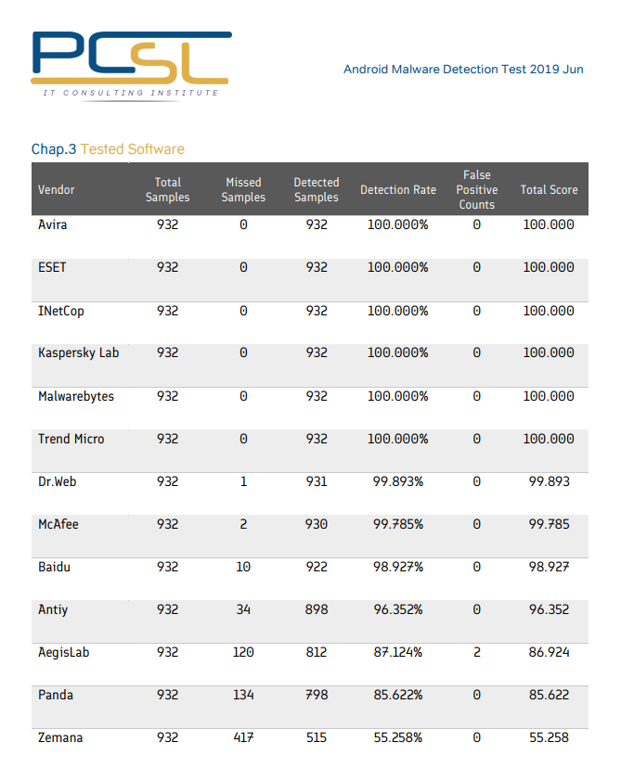Select the Chap.3 Tested Software heading
This screenshot has height=768, width=621.
pyautogui.click(x=108, y=149)
